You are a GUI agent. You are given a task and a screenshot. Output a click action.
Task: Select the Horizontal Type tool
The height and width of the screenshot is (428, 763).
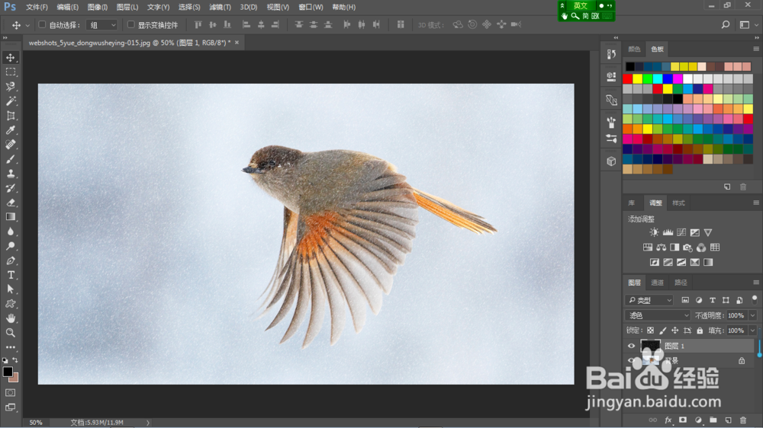click(10, 275)
